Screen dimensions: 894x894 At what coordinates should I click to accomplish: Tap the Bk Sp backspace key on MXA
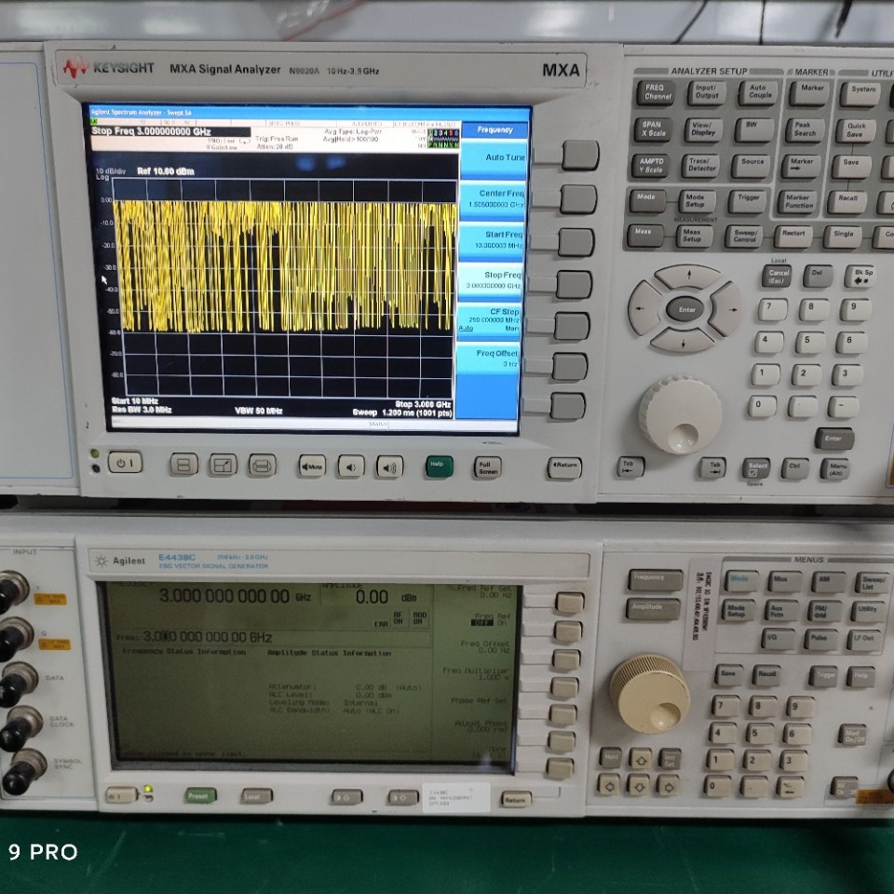pos(859,277)
